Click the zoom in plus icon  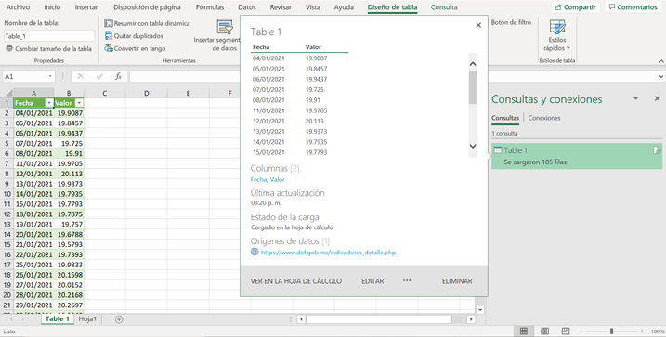click(x=642, y=331)
